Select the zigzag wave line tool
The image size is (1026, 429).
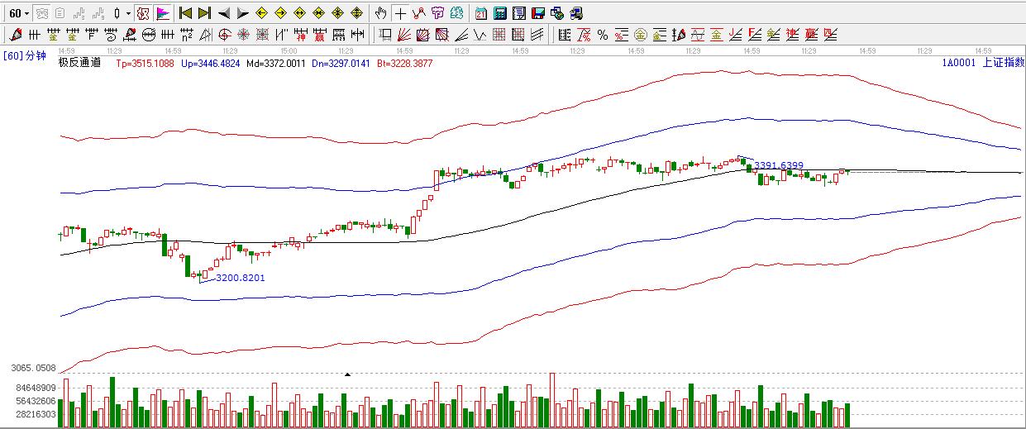tap(480, 35)
